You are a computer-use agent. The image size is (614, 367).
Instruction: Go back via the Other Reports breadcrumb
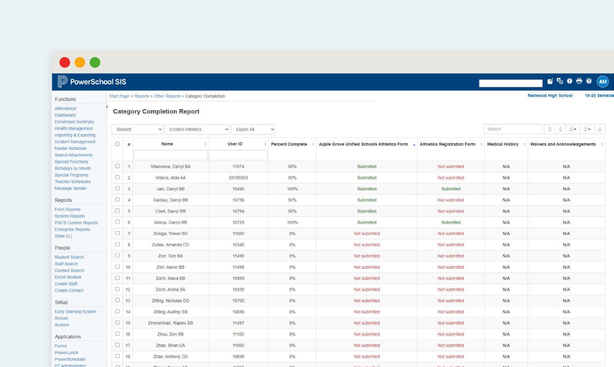(x=167, y=96)
